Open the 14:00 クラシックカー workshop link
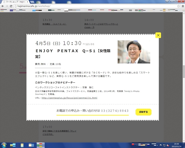The width and height of the screenshot is (185, 148). (101, 26)
